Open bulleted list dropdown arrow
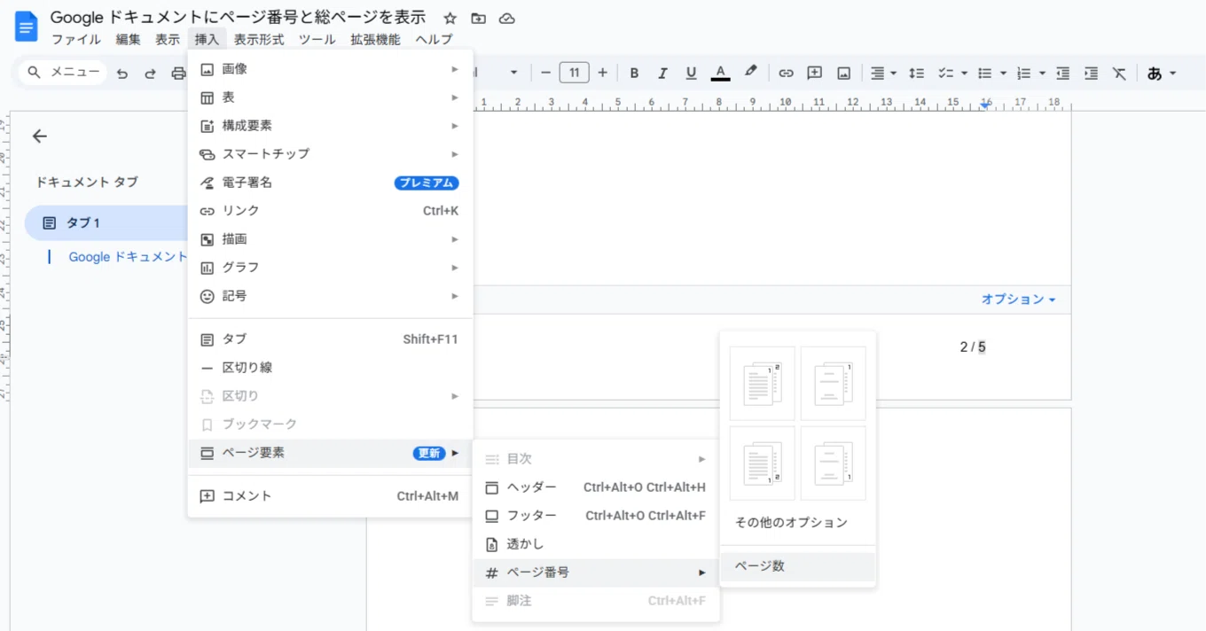The width and height of the screenshot is (1206, 631). (1003, 73)
